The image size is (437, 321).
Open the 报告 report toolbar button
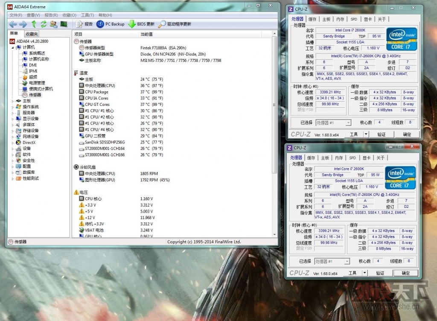click(x=84, y=24)
